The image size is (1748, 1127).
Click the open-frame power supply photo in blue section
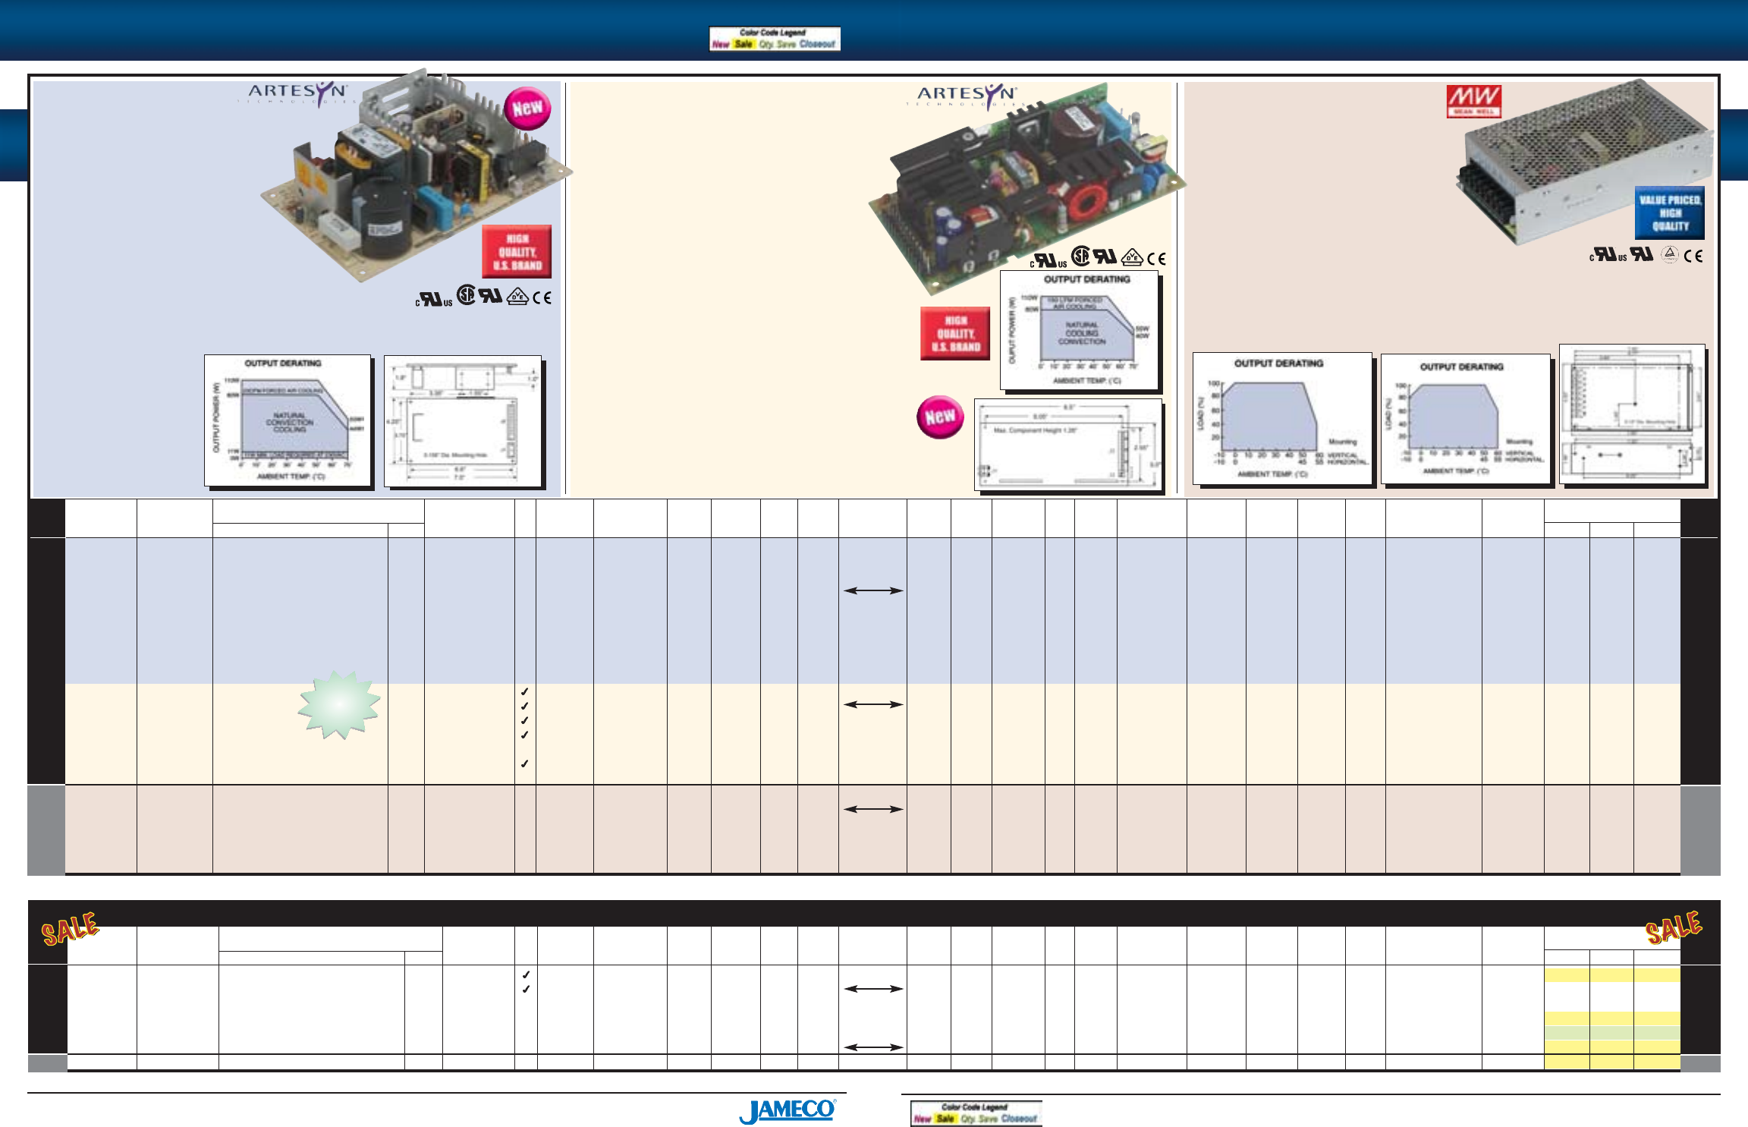coord(416,176)
